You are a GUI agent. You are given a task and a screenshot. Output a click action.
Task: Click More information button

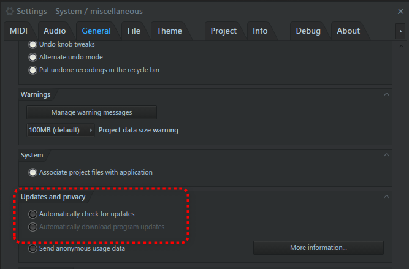(x=318, y=248)
